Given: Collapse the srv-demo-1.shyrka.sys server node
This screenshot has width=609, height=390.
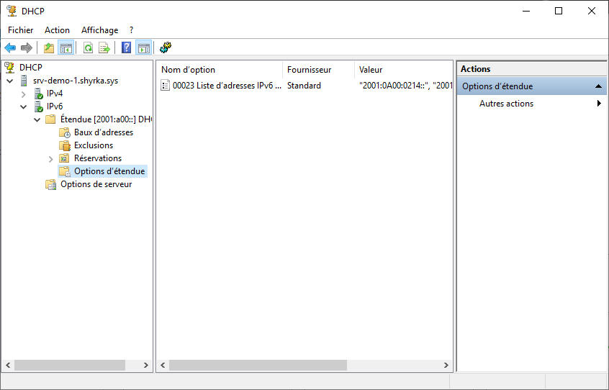Looking at the screenshot, I should 10,81.
